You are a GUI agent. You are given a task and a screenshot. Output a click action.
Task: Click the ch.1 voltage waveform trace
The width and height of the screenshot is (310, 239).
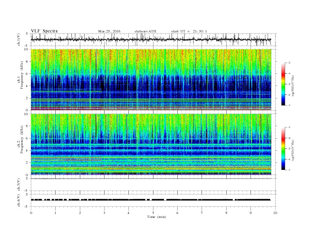point(151,39)
